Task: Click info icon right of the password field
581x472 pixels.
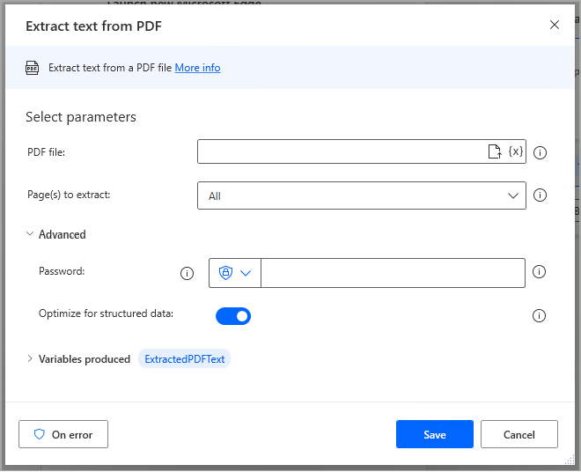Action: (540, 272)
